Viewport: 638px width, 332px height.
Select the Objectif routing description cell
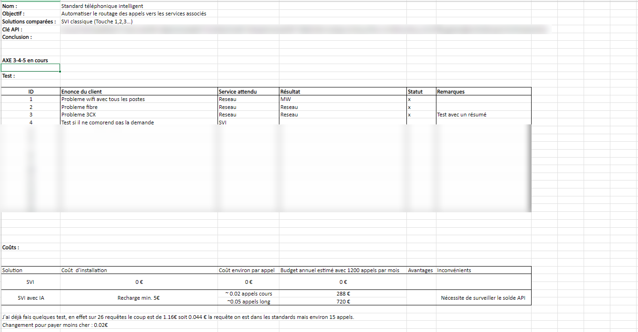pos(139,14)
